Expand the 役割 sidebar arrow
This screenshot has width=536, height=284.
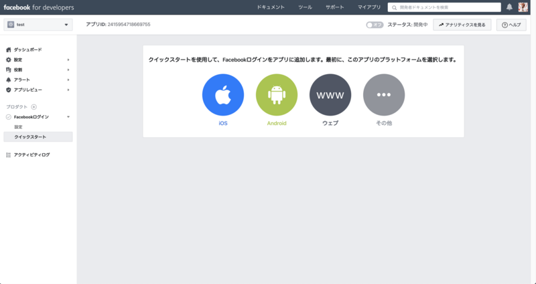(68, 69)
